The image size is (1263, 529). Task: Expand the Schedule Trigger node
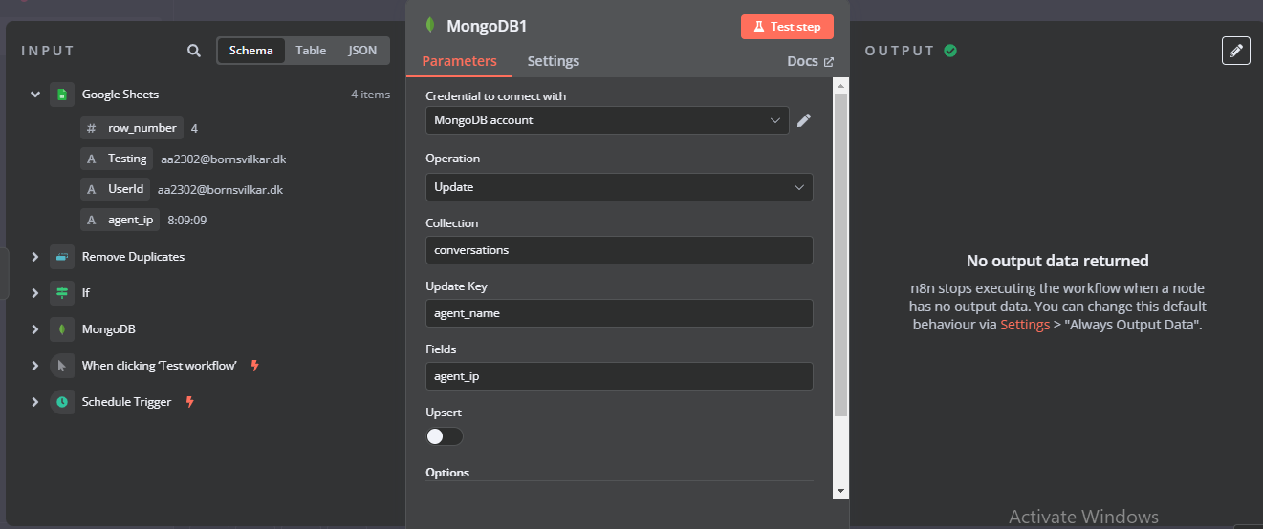34,402
